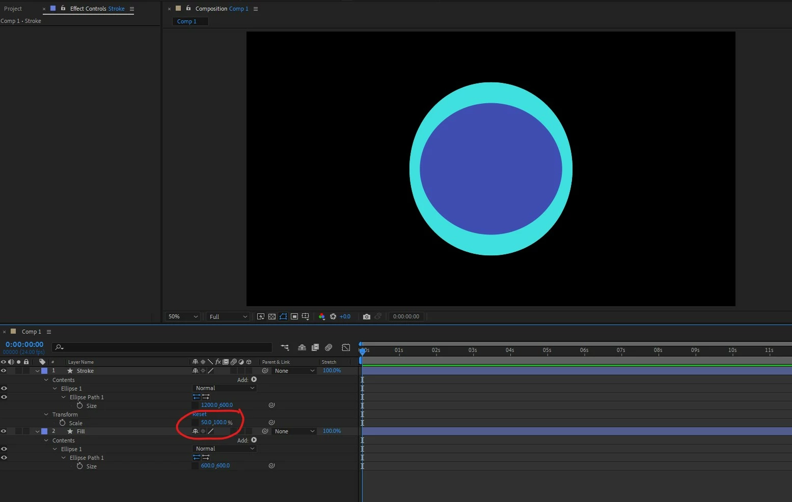The width and height of the screenshot is (792, 502).
Task: Hide the Fill layer with eye icon
Action: pos(4,431)
